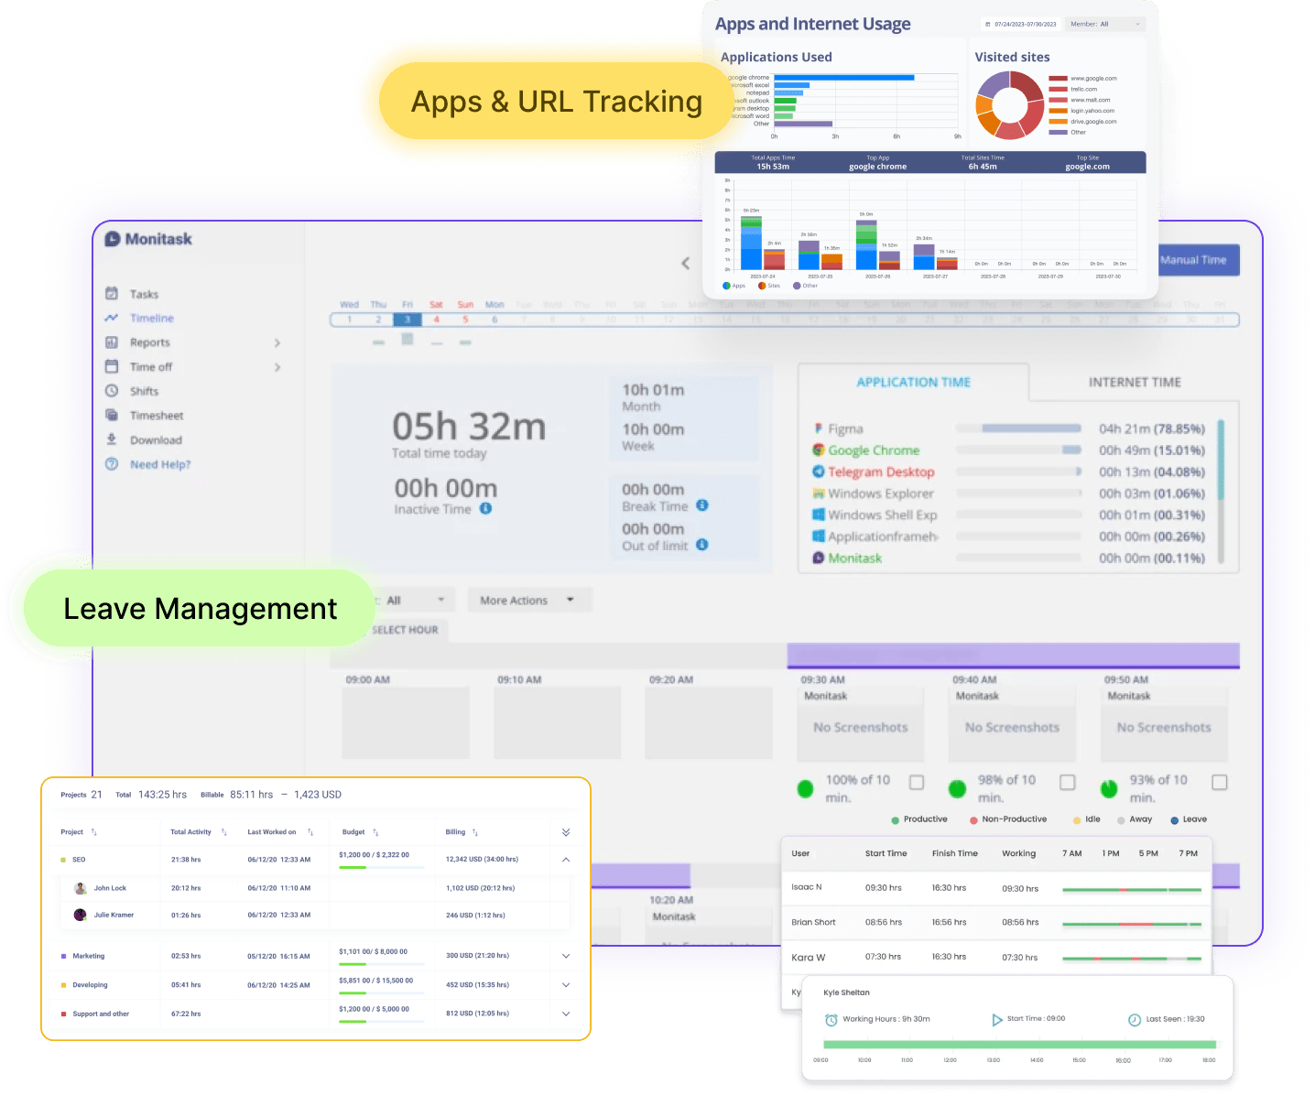Click Julie Kramer's avatar
The width and height of the screenshot is (1315, 1095).
pos(81,915)
